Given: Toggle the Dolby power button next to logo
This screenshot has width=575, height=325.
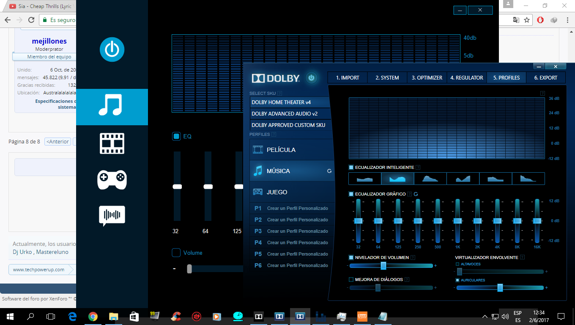Looking at the screenshot, I should pos(312,78).
